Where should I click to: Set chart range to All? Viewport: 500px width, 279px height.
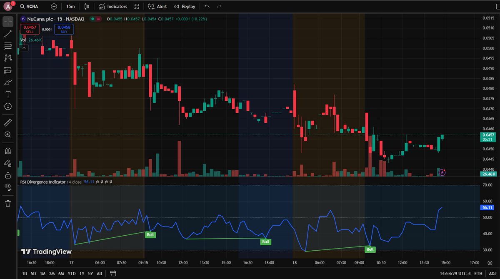pos(99,274)
